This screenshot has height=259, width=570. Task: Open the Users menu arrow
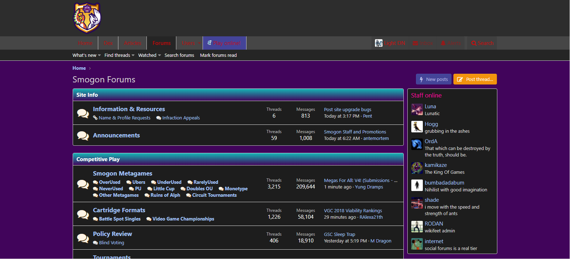point(199,43)
